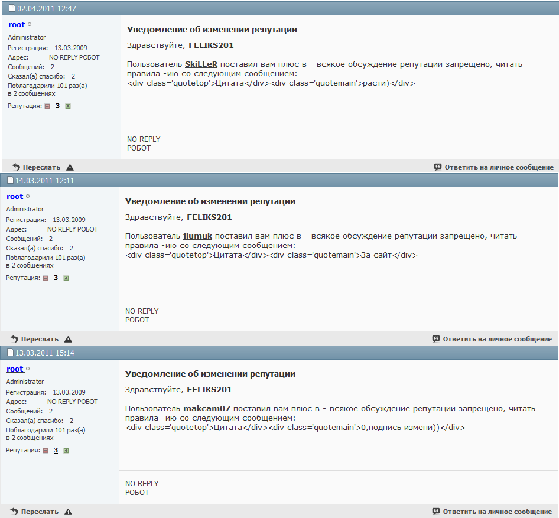Click Ответить на личное сообщение for the jiumuk message
This screenshot has height=518, width=559.
click(498, 339)
